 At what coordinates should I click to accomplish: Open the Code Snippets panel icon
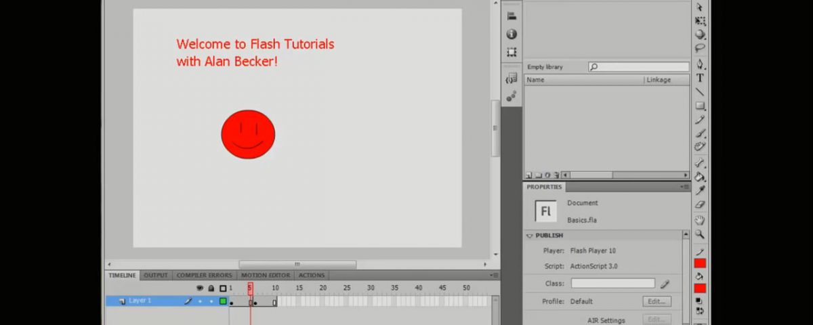click(512, 79)
